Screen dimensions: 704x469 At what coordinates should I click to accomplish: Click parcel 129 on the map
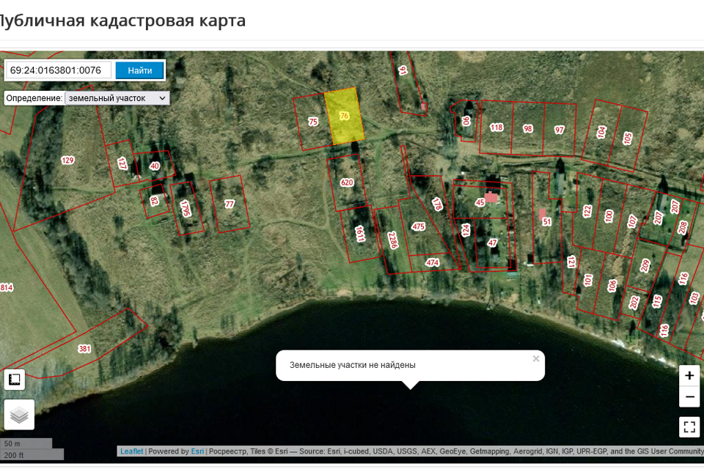(67, 160)
